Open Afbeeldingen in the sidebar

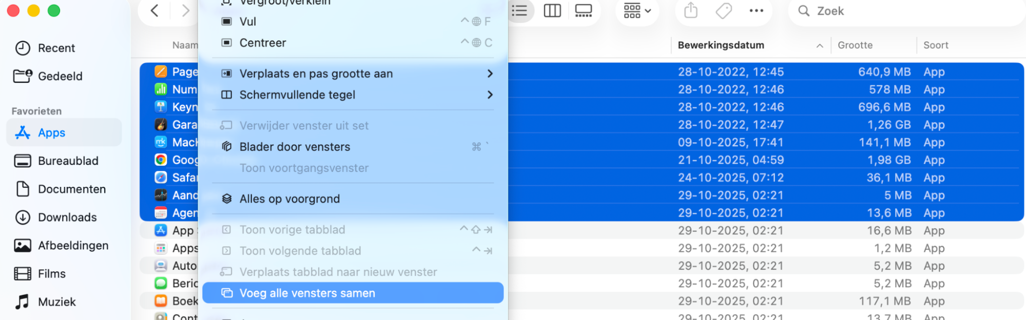(64, 245)
